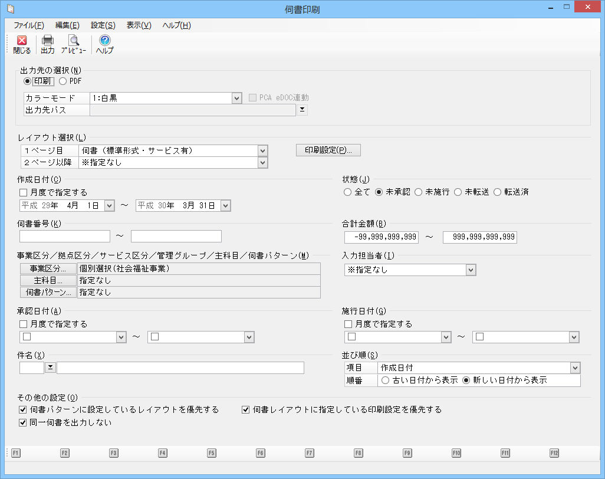Click the 事業区分... button
Image resolution: width=605 pixels, height=479 pixels.
point(48,269)
